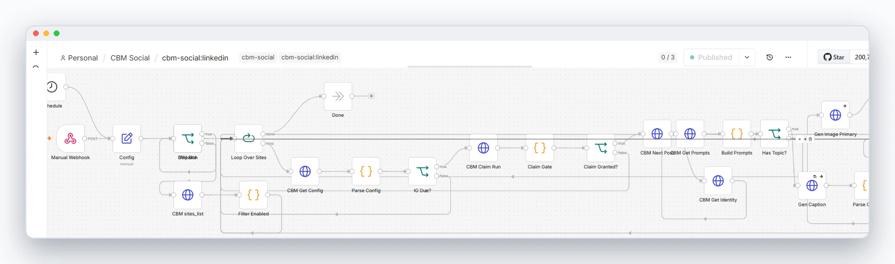This screenshot has height=264, width=895.
Task: Select the CBM Get Identity node
Action: tap(718, 181)
